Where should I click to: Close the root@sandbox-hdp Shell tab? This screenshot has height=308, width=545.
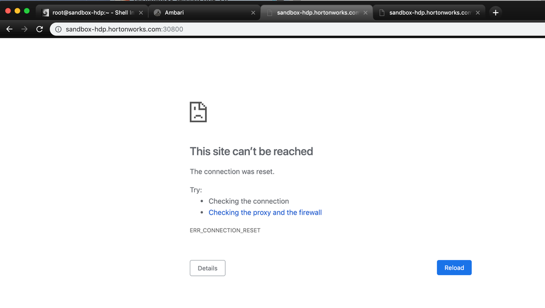coord(141,13)
